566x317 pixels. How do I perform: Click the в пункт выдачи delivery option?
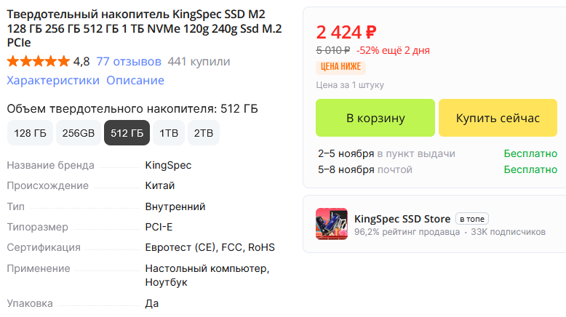point(416,153)
